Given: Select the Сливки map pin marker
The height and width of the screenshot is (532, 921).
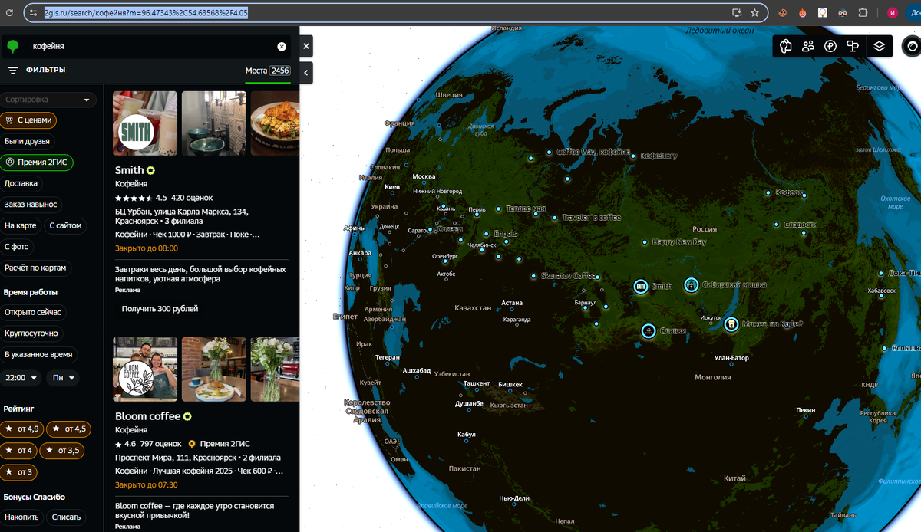Looking at the screenshot, I should tap(649, 331).
